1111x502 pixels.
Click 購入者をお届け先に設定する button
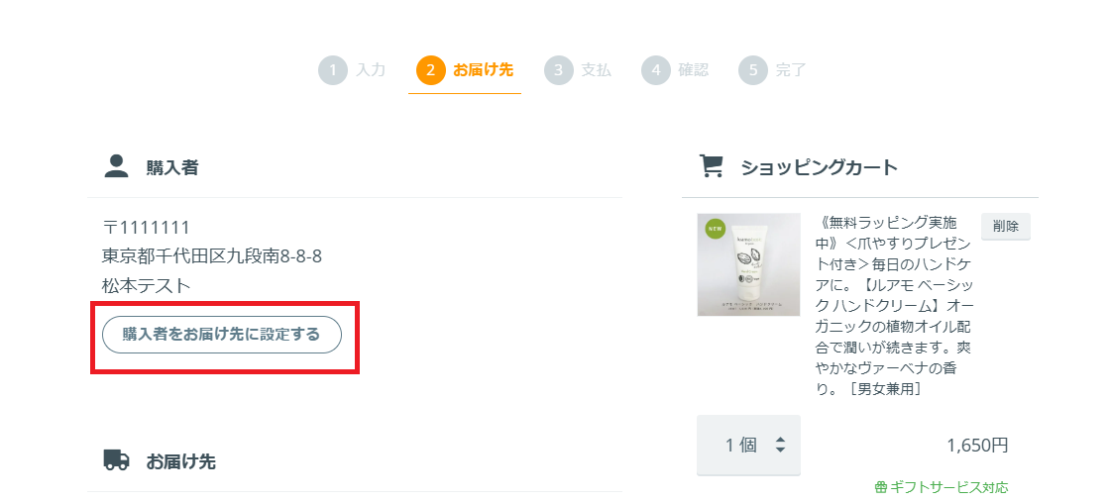pyautogui.click(x=222, y=335)
